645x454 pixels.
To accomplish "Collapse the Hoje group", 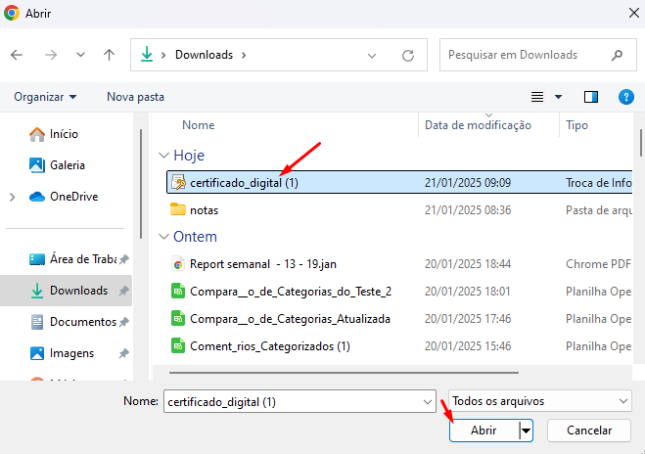I will tap(163, 156).
